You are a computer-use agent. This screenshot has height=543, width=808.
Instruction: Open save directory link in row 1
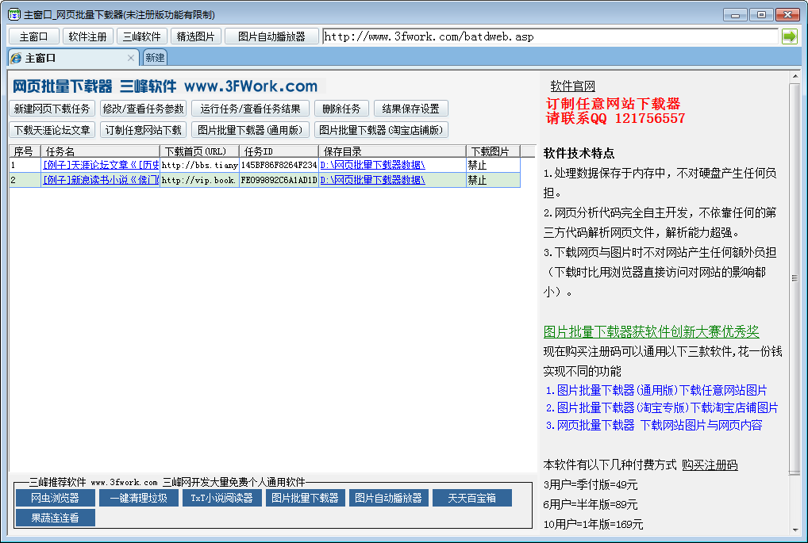tap(372, 165)
